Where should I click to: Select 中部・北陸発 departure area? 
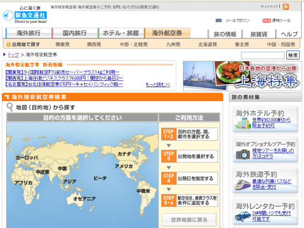click(134, 44)
